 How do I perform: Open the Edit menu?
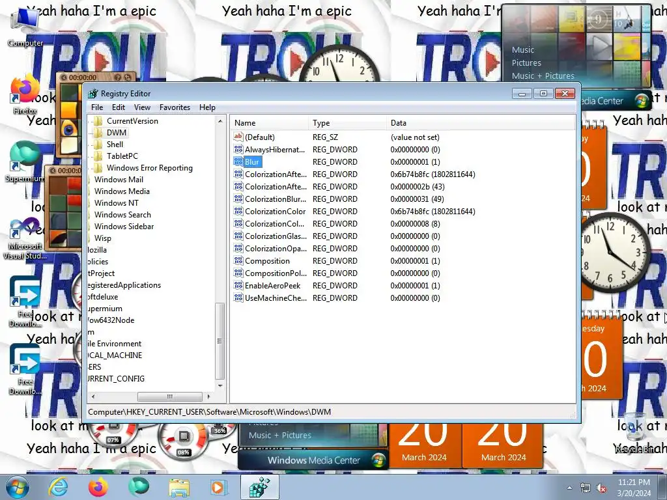click(119, 107)
